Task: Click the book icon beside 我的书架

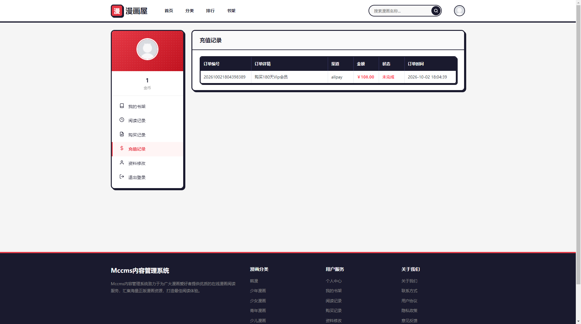Action: [122, 106]
